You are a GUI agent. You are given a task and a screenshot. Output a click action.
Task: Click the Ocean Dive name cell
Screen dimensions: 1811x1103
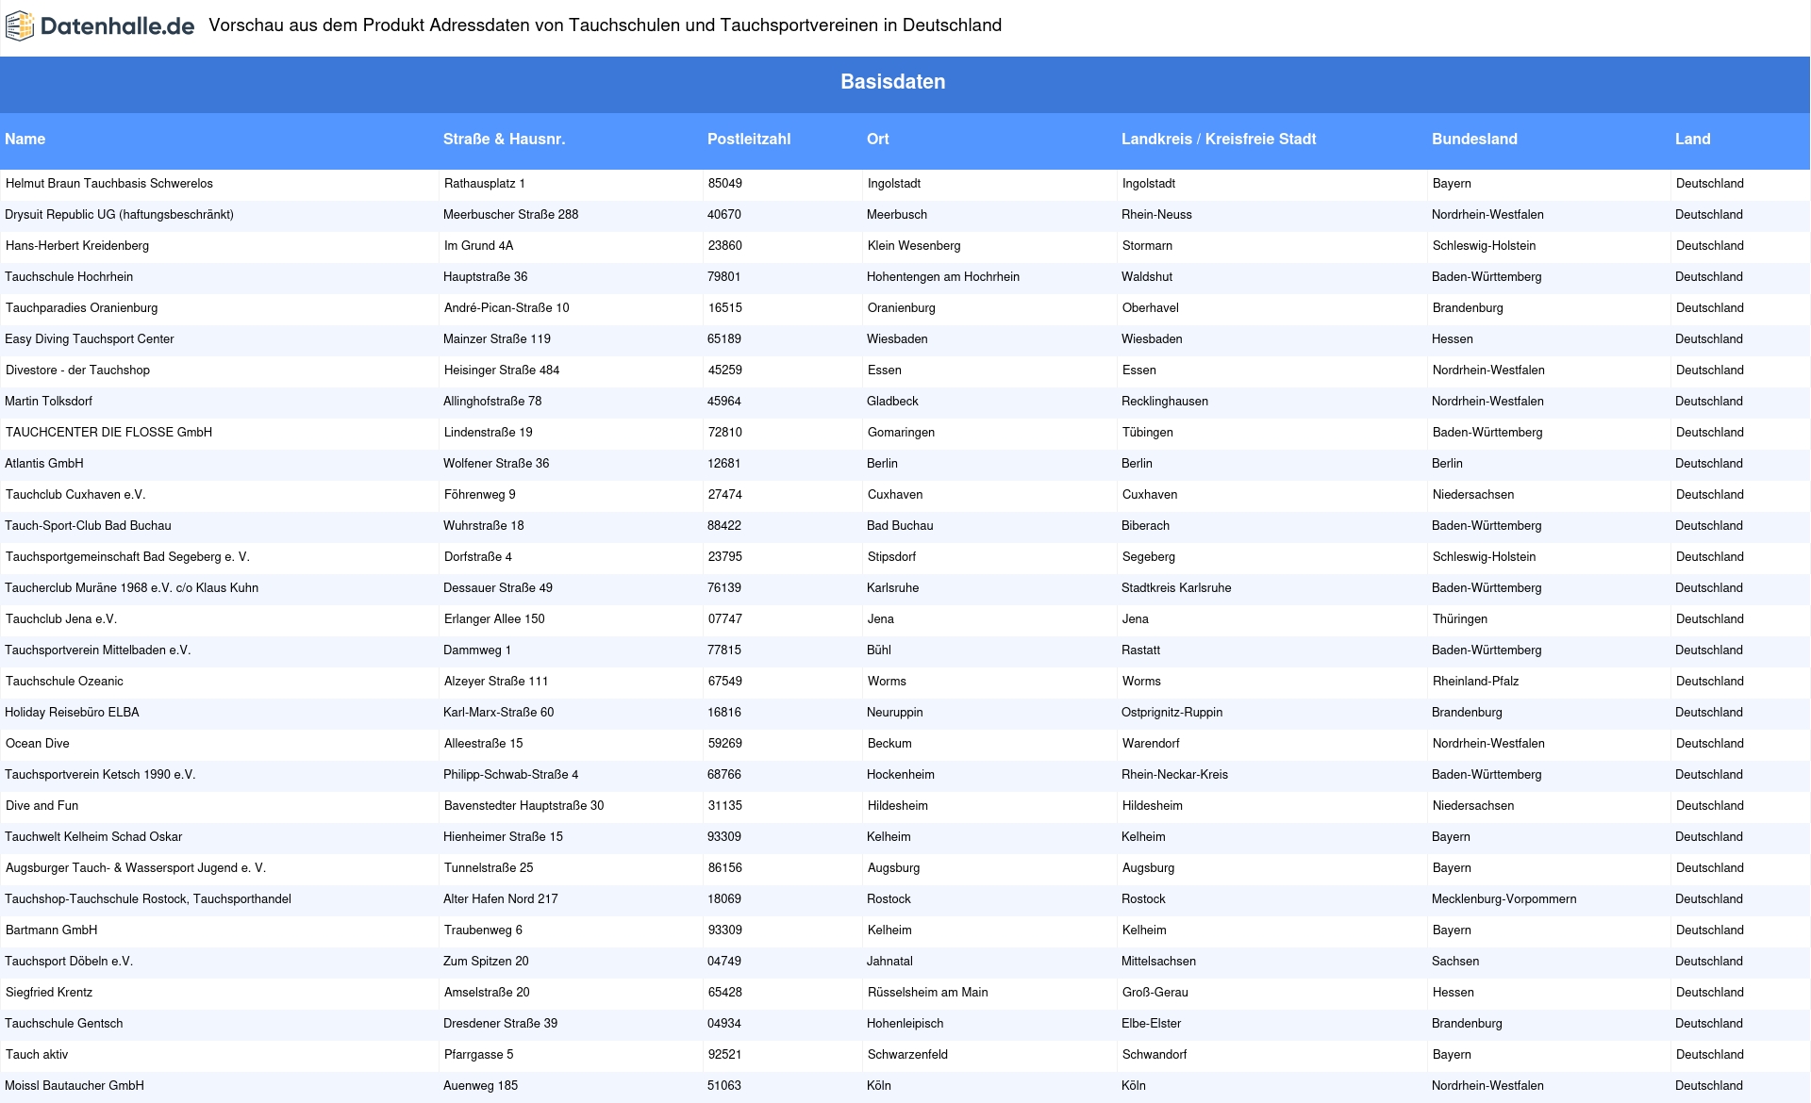point(38,744)
